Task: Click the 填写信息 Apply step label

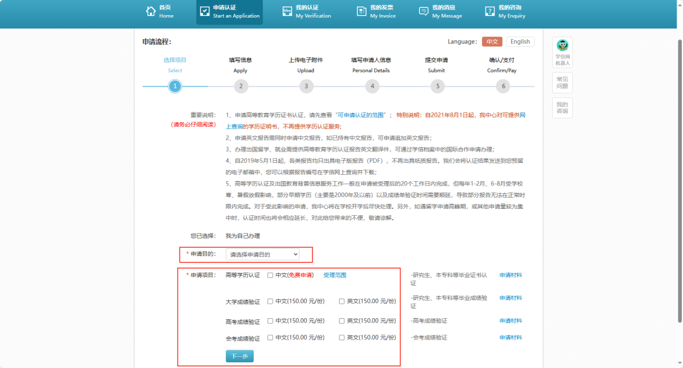Action: (240, 65)
